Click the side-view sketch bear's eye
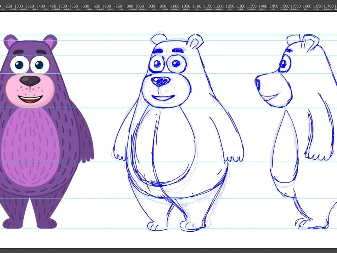The width and height of the screenshot is (337, 253). point(283,63)
